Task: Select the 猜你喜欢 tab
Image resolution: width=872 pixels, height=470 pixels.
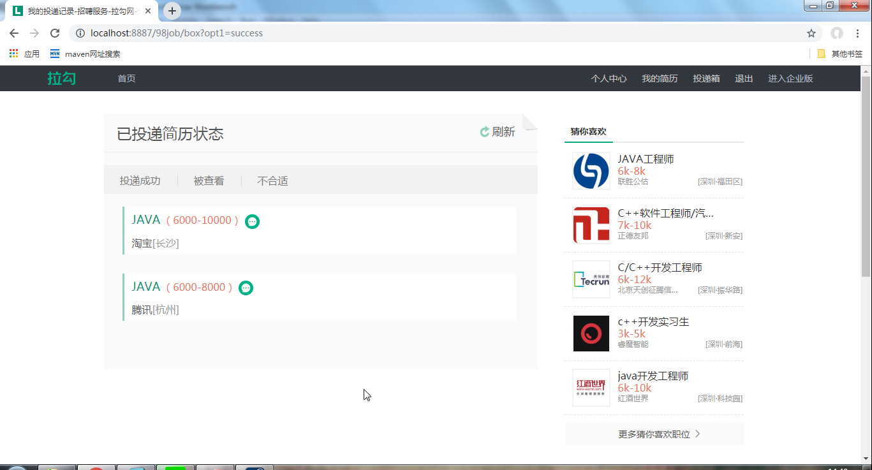Action: [x=588, y=132]
